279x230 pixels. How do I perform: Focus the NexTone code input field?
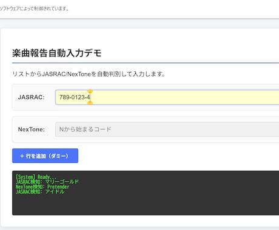(x=167, y=130)
